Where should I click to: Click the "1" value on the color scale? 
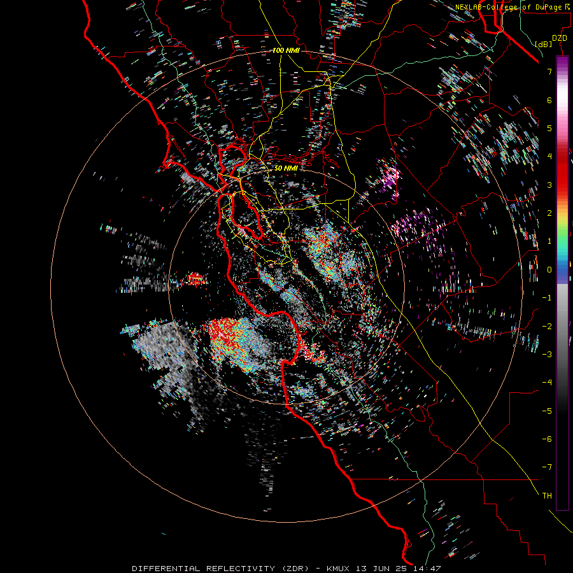coord(549,241)
